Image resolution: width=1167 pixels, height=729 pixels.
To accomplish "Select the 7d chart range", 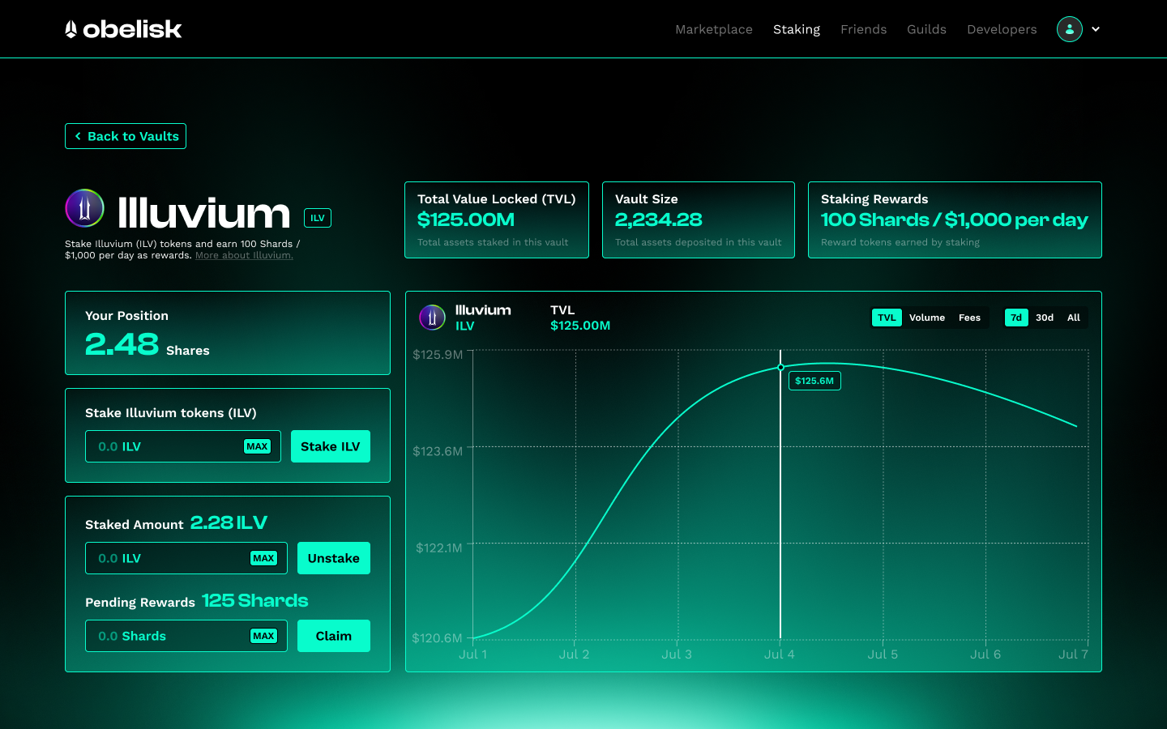I will (x=1016, y=318).
